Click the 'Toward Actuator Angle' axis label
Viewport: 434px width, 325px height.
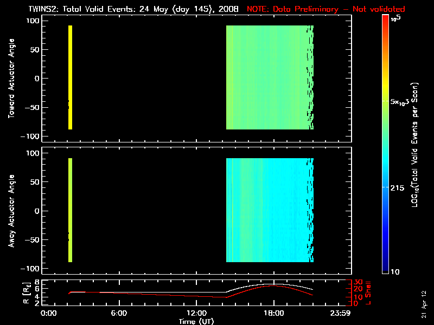[11, 78]
